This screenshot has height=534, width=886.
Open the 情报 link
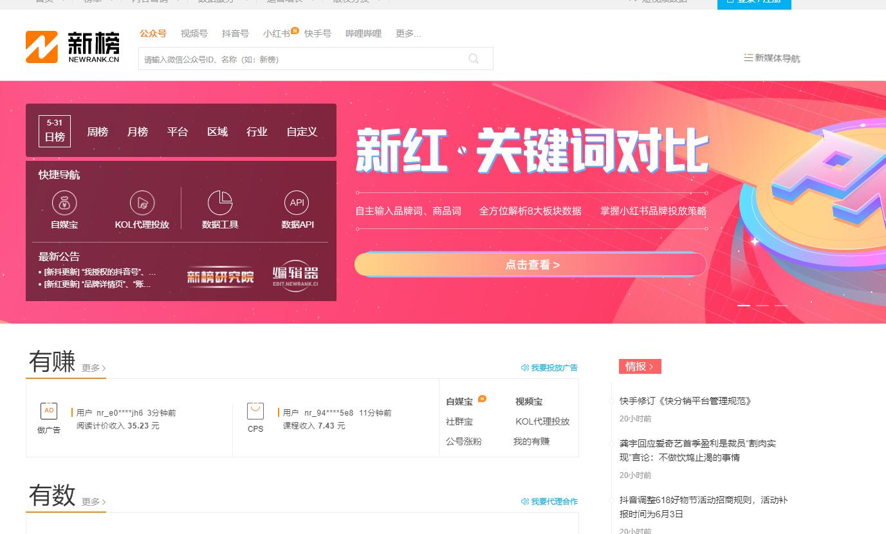point(639,366)
